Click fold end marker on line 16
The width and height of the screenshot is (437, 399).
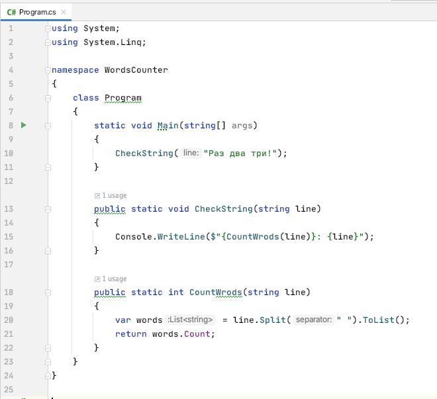[x=48, y=251]
